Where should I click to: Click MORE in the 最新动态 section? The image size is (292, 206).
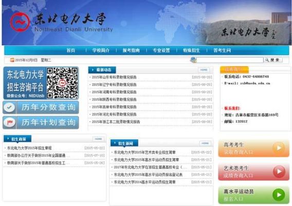click(x=204, y=70)
